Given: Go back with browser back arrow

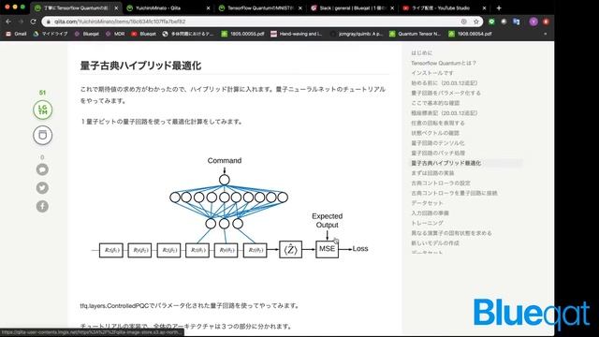Looking at the screenshot, I should [x=8, y=22].
